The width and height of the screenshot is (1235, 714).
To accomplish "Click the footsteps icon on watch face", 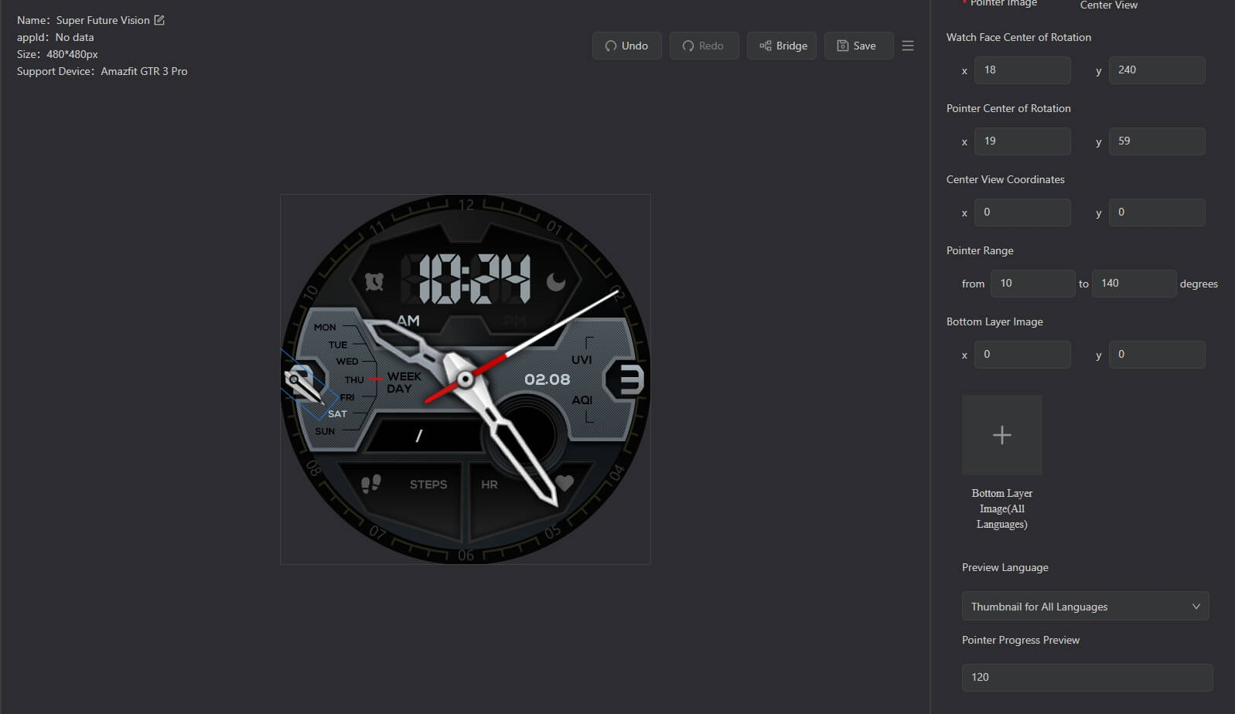I will (371, 484).
